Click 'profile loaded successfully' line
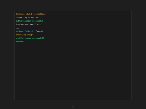The image size is (146, 109). click(31, 38)
